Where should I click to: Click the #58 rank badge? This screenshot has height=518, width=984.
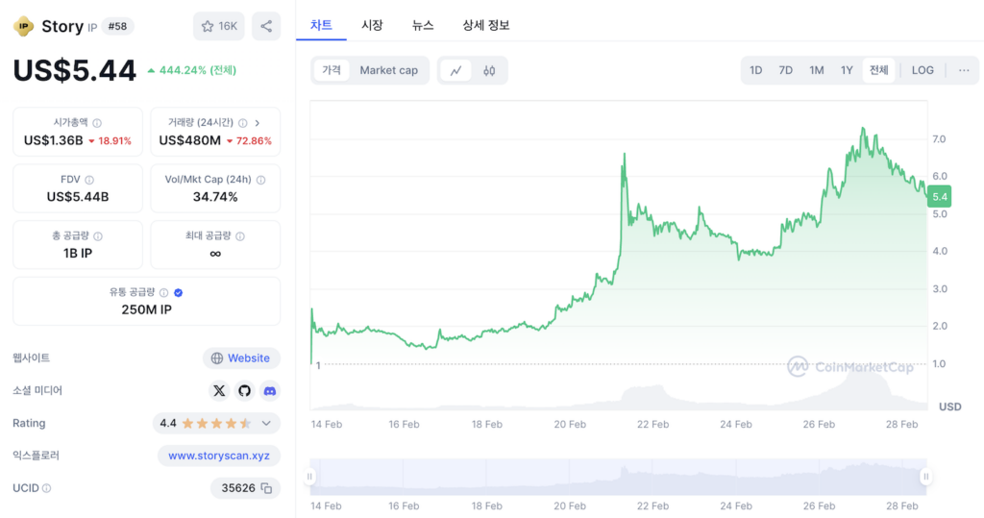pyautogui.click(x=117, y=26)
